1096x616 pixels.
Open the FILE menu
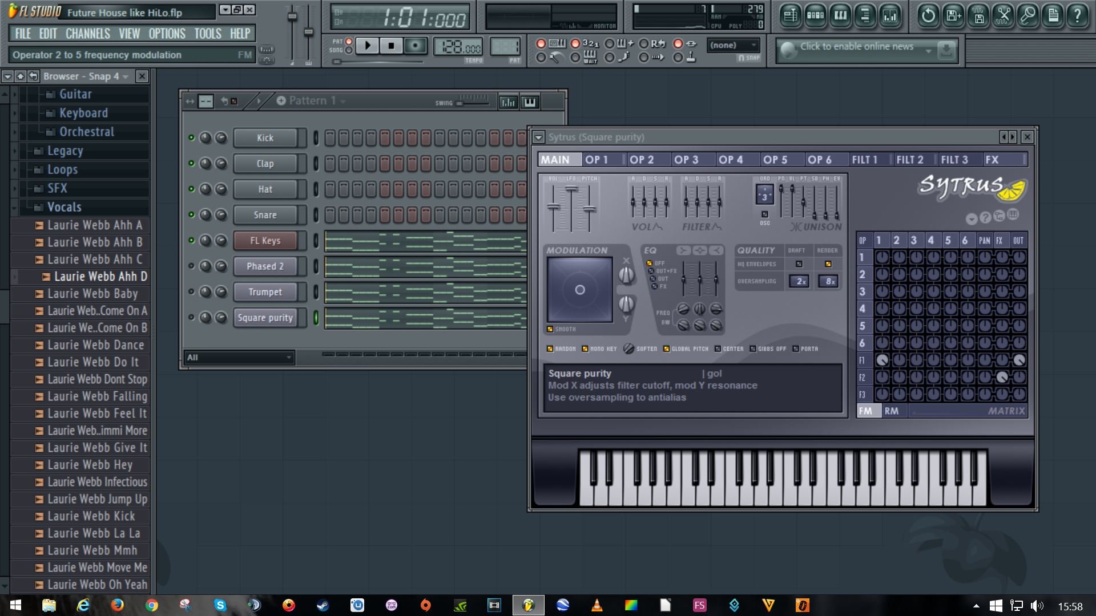coord(23,34)
